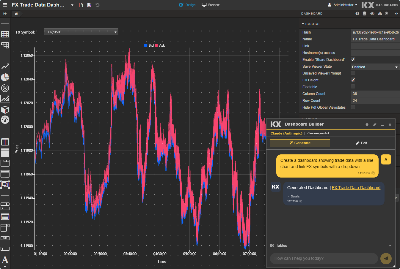Show Dashboard Builder info

pyautogui.click(x=367, y=125)
